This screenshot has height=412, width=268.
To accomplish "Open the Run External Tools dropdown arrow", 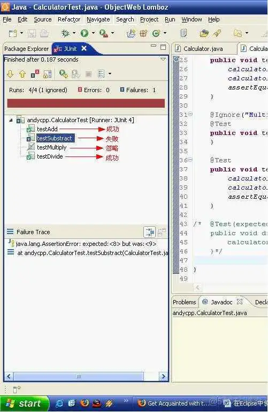I will pyautogui.click(x=112, y=33).
